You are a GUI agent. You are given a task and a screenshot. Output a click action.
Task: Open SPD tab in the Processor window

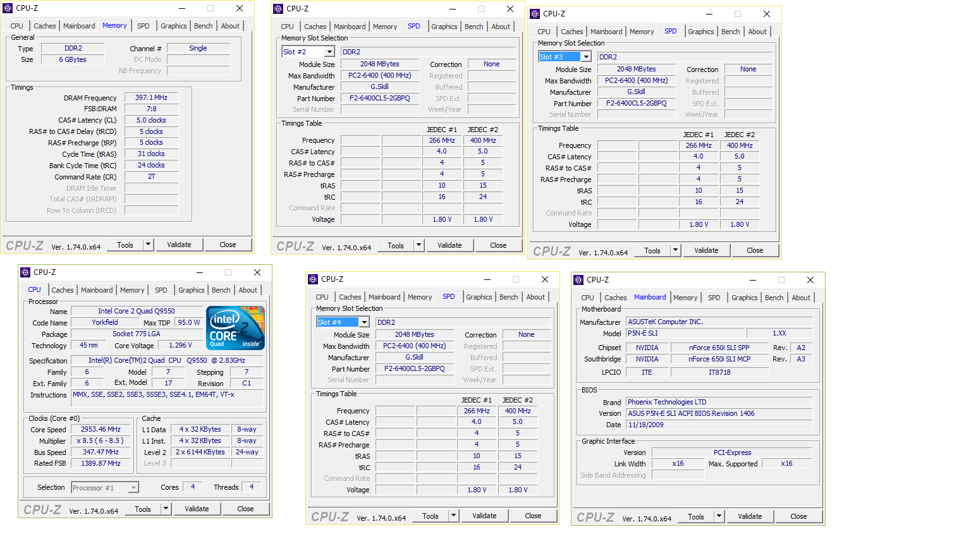click(x=161, y=290)
